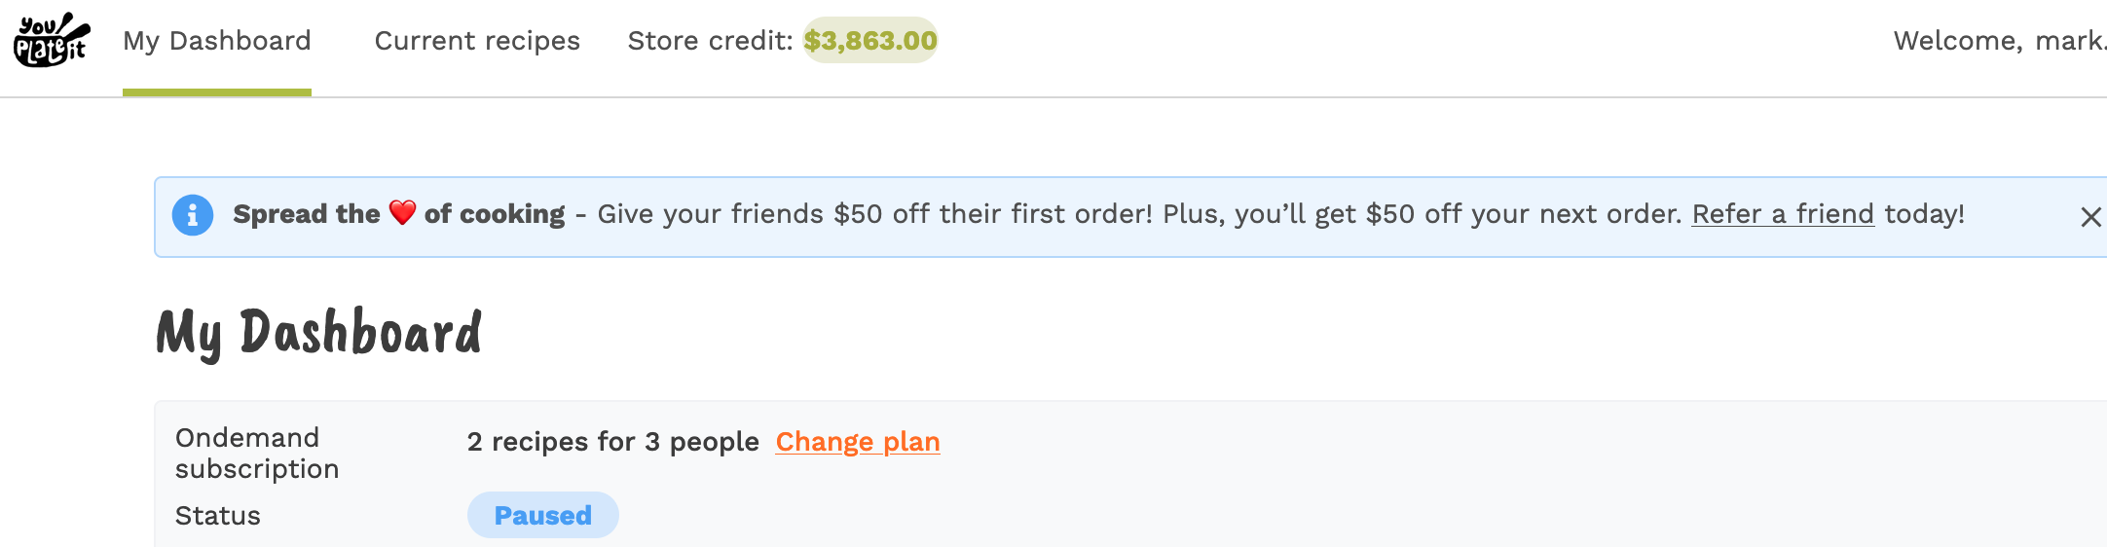The width and height of the screenshot is (2107, 547).
Task: Click the Change plan link
Action: point(857,442)
